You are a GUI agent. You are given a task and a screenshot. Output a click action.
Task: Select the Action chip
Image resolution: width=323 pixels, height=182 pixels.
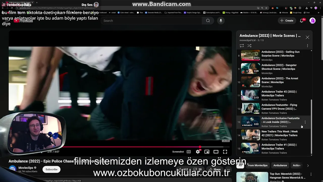(297, 165)
